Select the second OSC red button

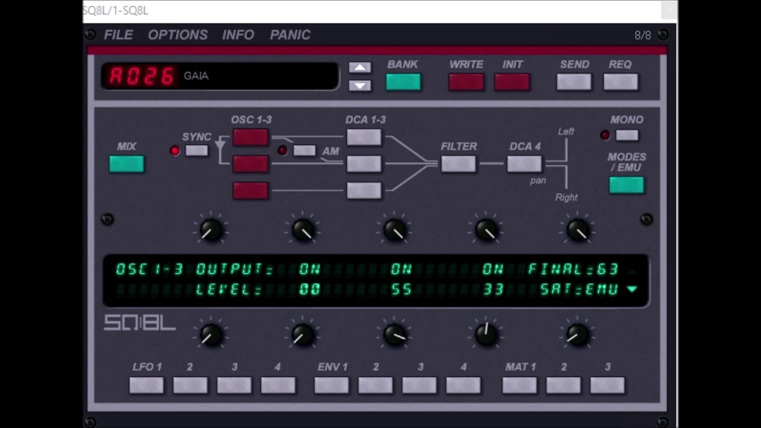click(x=250, y=163)
